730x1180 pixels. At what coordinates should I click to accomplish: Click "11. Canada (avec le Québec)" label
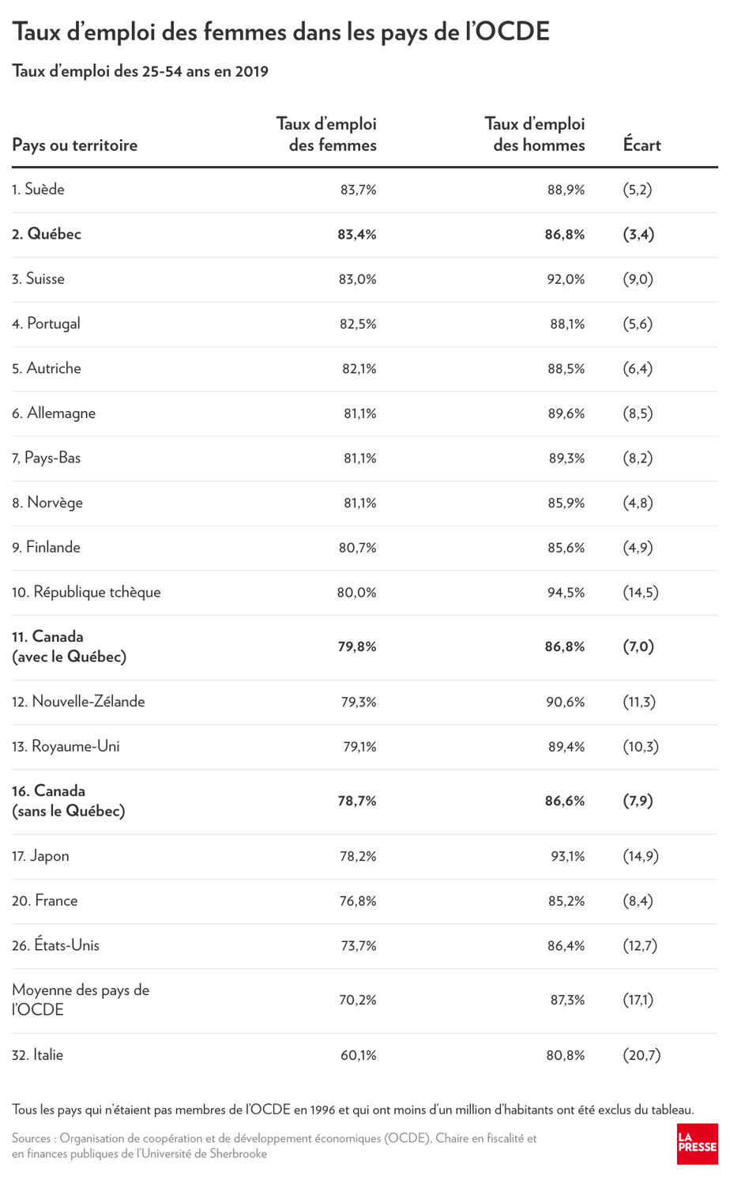69,647
